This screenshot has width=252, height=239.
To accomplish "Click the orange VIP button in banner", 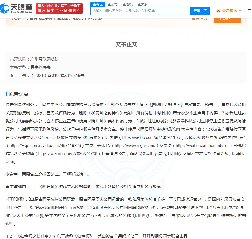I will [x=227, y=20].
